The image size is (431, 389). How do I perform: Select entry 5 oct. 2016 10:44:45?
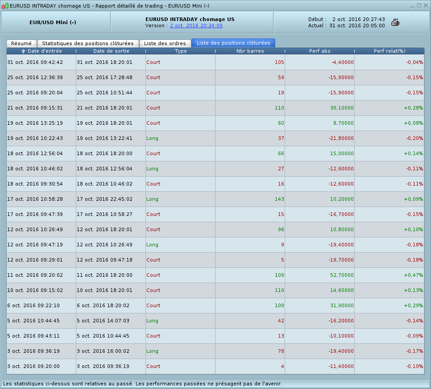coord(33,321)
